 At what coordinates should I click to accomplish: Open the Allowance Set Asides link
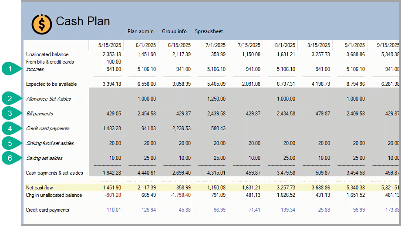48,99
